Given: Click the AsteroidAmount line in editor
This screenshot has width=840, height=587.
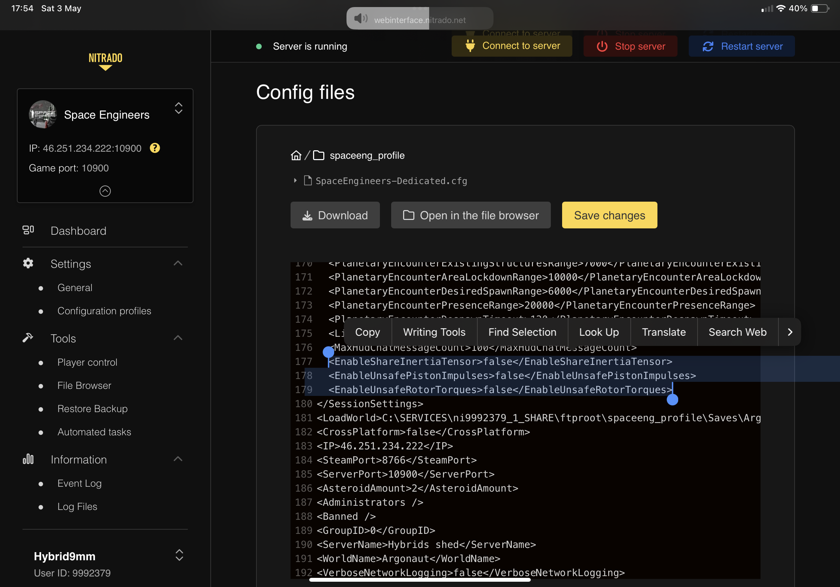Looking at the screenshot, I should [418, 488].
